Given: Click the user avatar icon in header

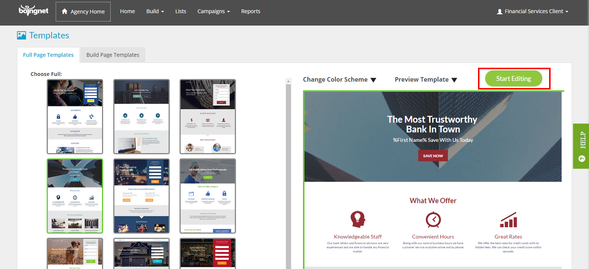Looking at the screenshot, I should click(499, 12).
